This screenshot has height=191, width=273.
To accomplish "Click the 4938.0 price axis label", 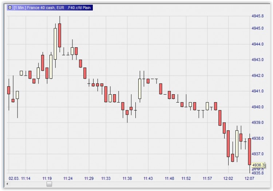I will [x=257, y=138].
